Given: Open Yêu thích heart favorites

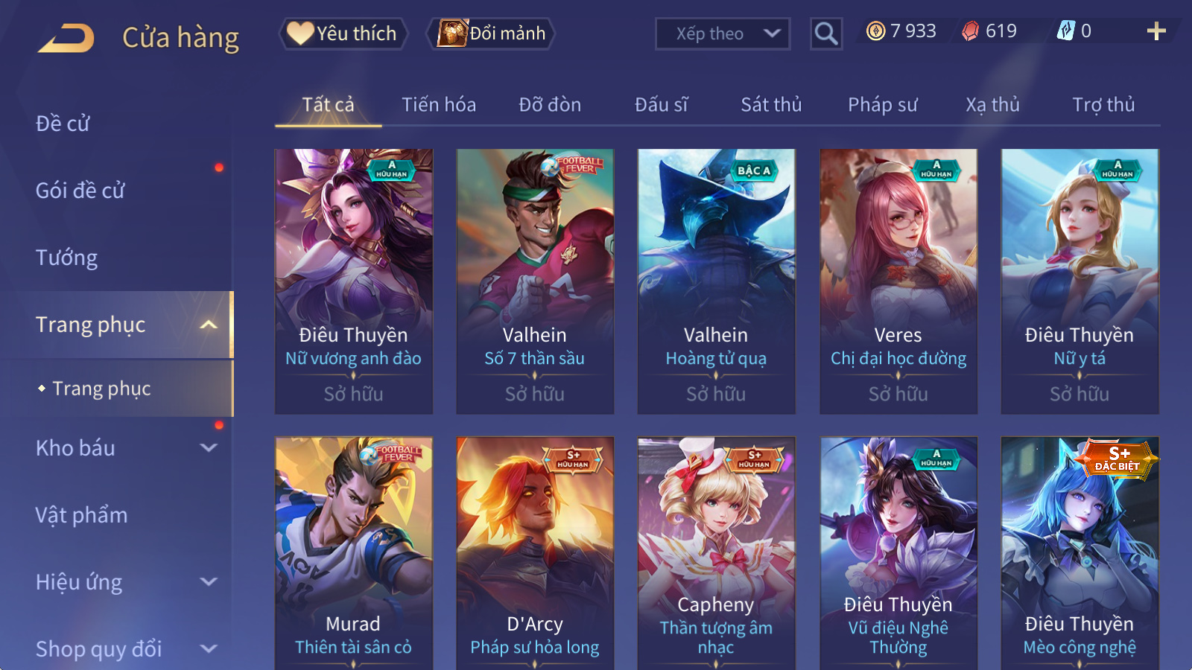Looking at the screenshot, I should pyautogui.click(x=343, y=33).
